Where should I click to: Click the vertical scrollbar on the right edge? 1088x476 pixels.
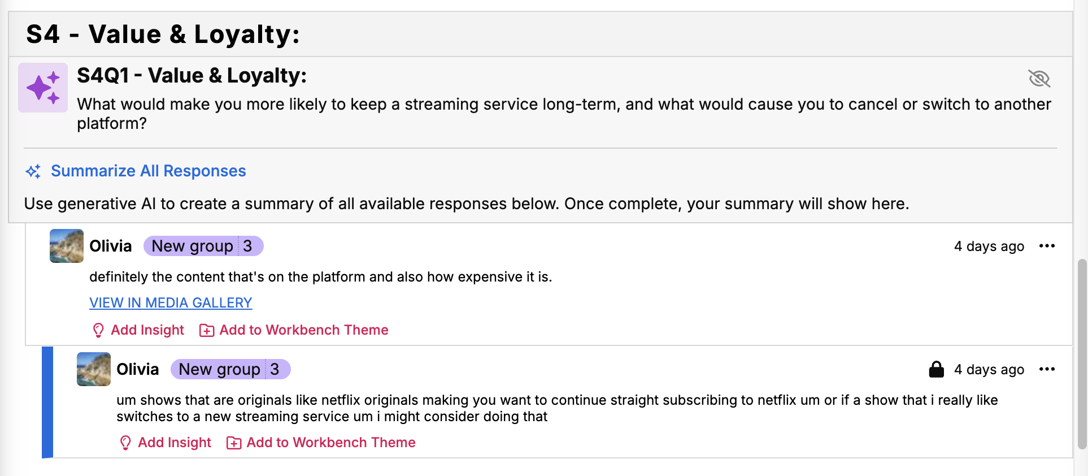pyautogui.click(x=1081, y=353)
